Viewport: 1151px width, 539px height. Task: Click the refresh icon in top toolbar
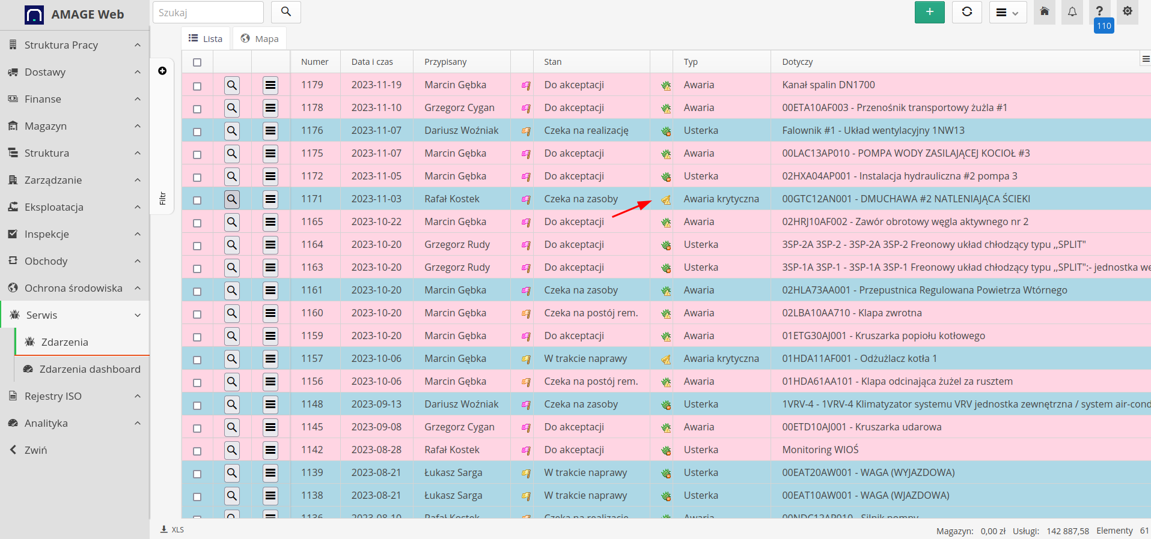click(x=966, y=12)
